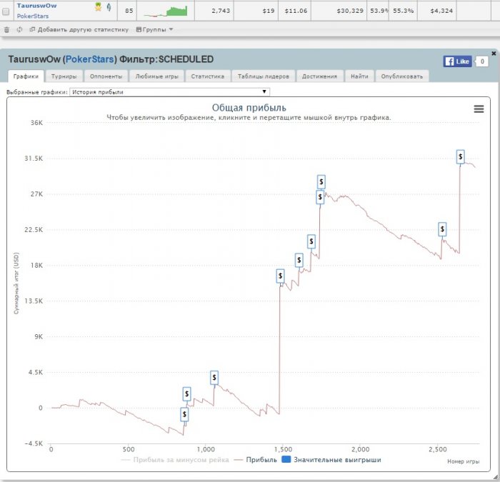The width and height of the screenshot is (500, 482).
Task: Click the $ marker near 4.5K
Action: [214, 378]
